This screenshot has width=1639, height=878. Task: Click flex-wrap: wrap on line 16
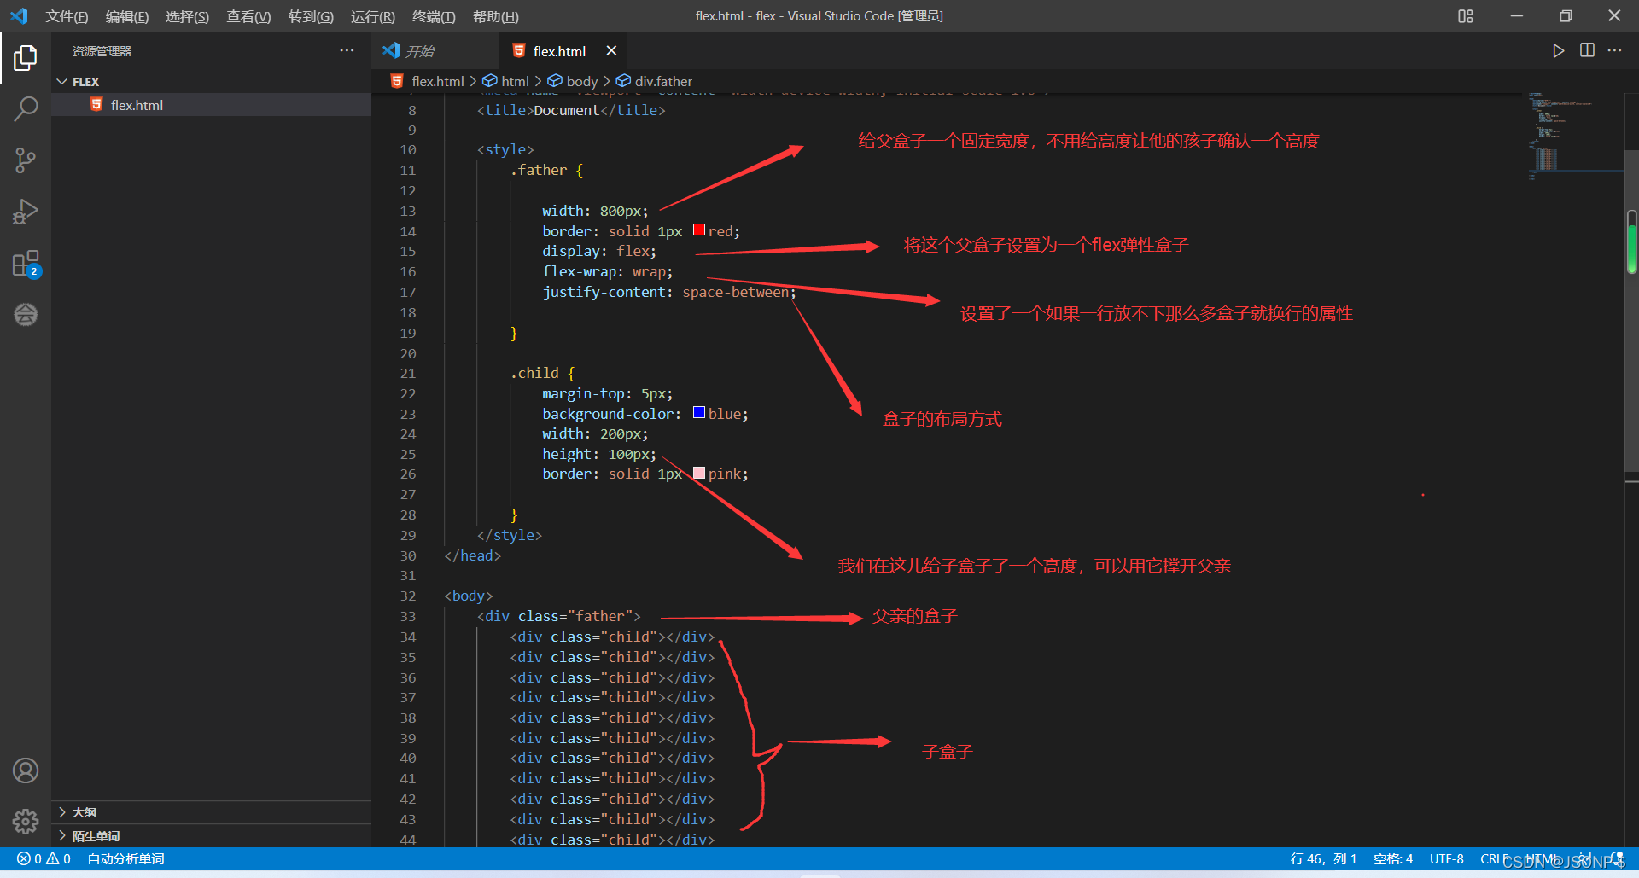point(607,271)
